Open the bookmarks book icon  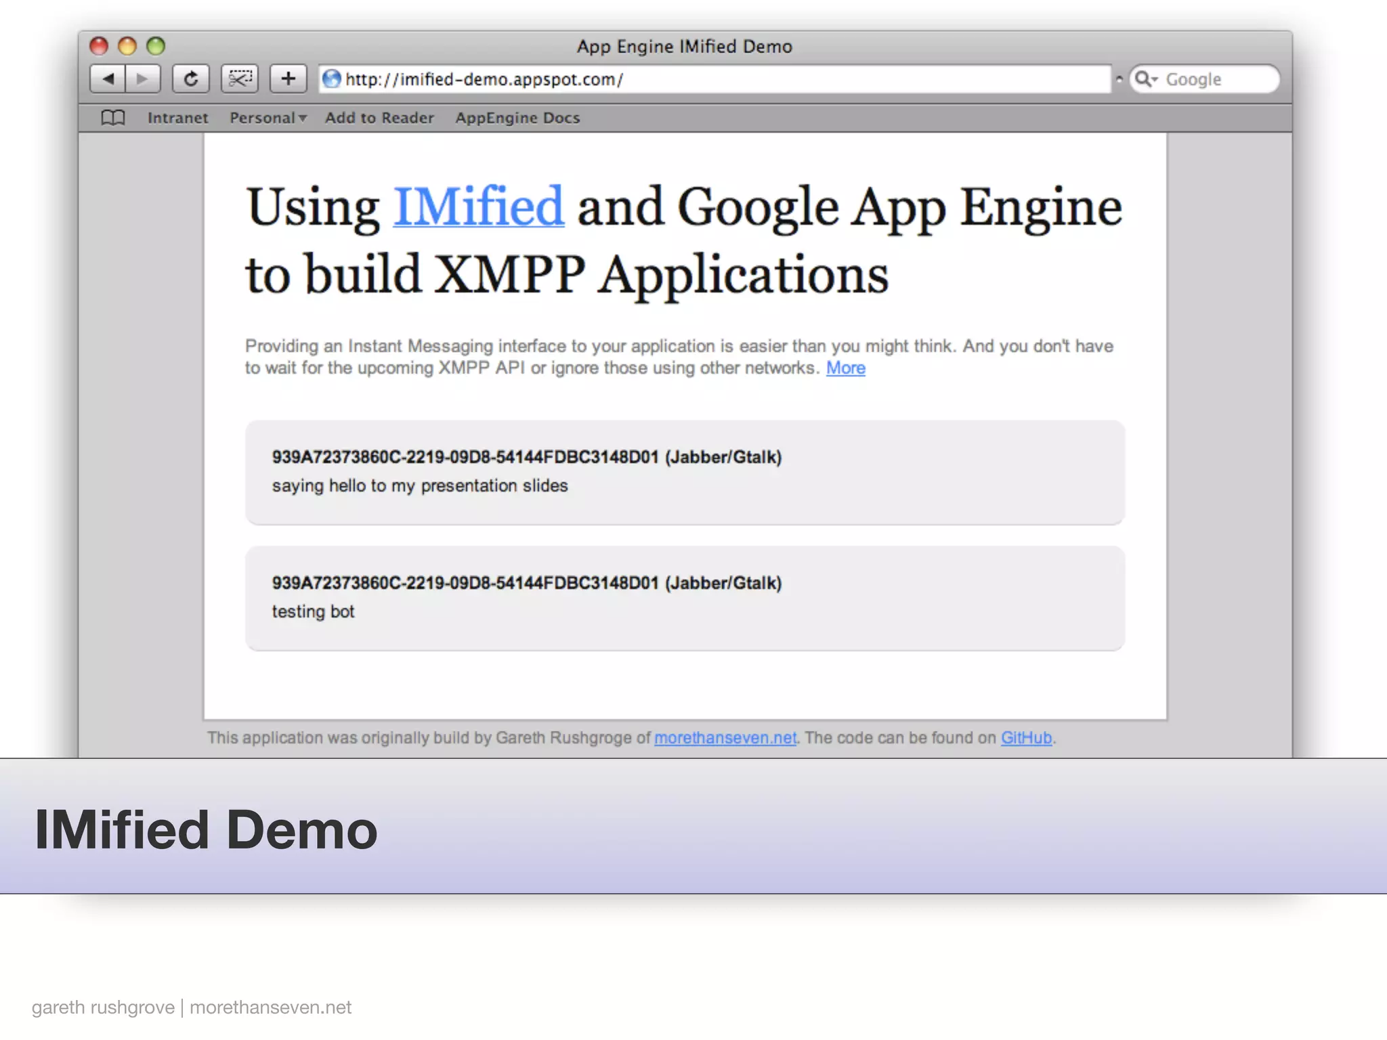click(x=113, y=118)
